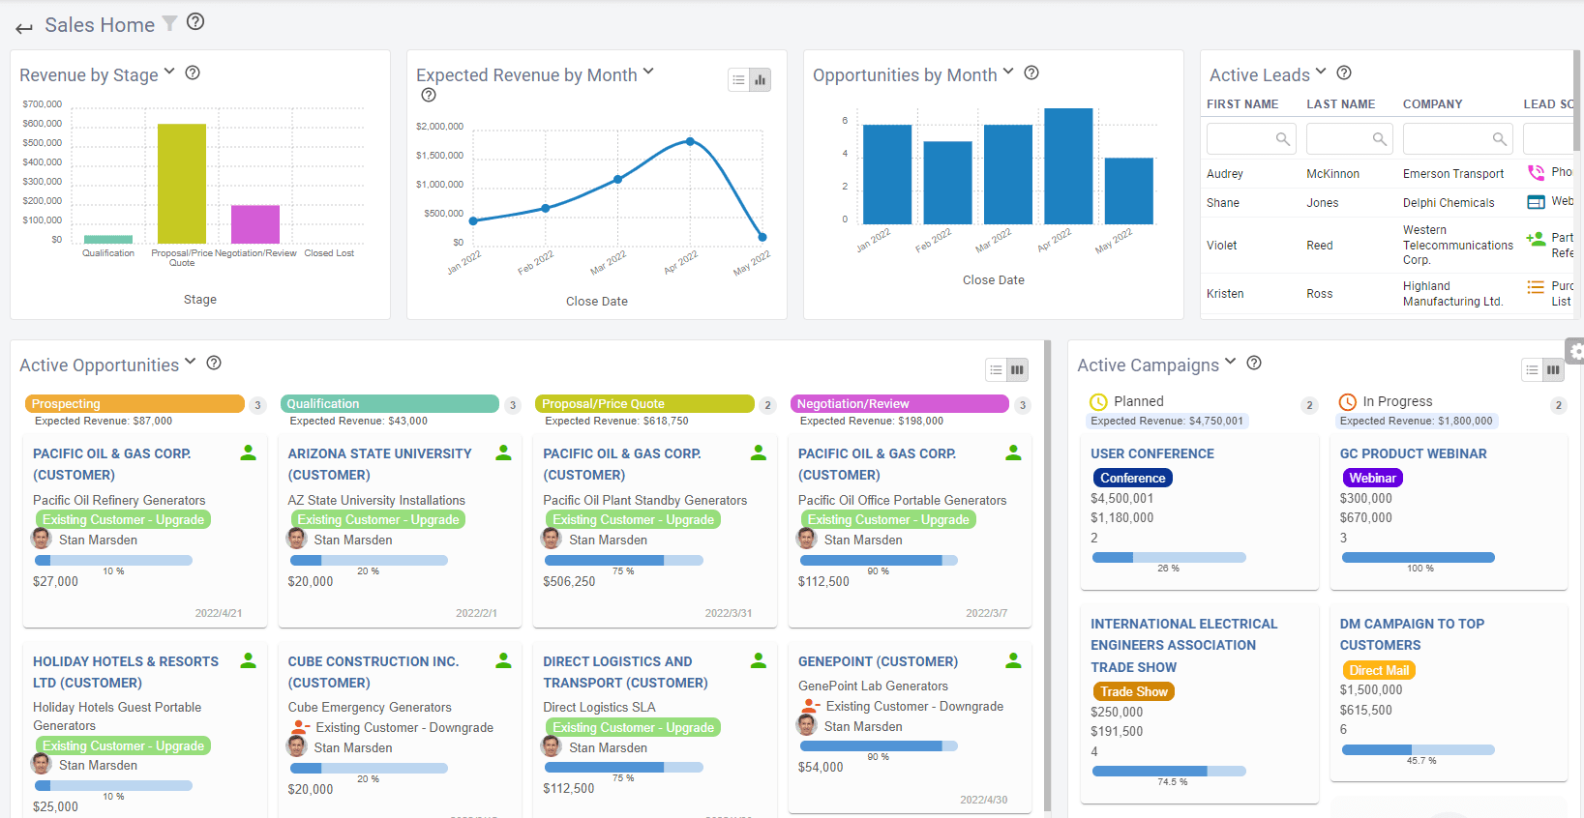The image size is (1584, 818).
Task: Click the 28% progress bar on User Conference
Action: coord(1169,557)
